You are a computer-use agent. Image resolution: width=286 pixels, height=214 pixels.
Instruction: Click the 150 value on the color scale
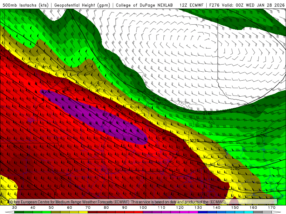click(x=235, y=208)
